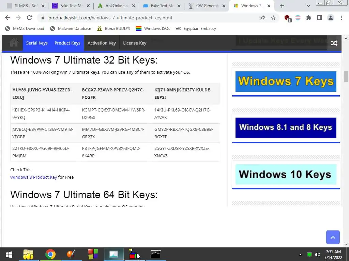
Task: Reload the page with the refresh icon
Action: pos(29,18)
